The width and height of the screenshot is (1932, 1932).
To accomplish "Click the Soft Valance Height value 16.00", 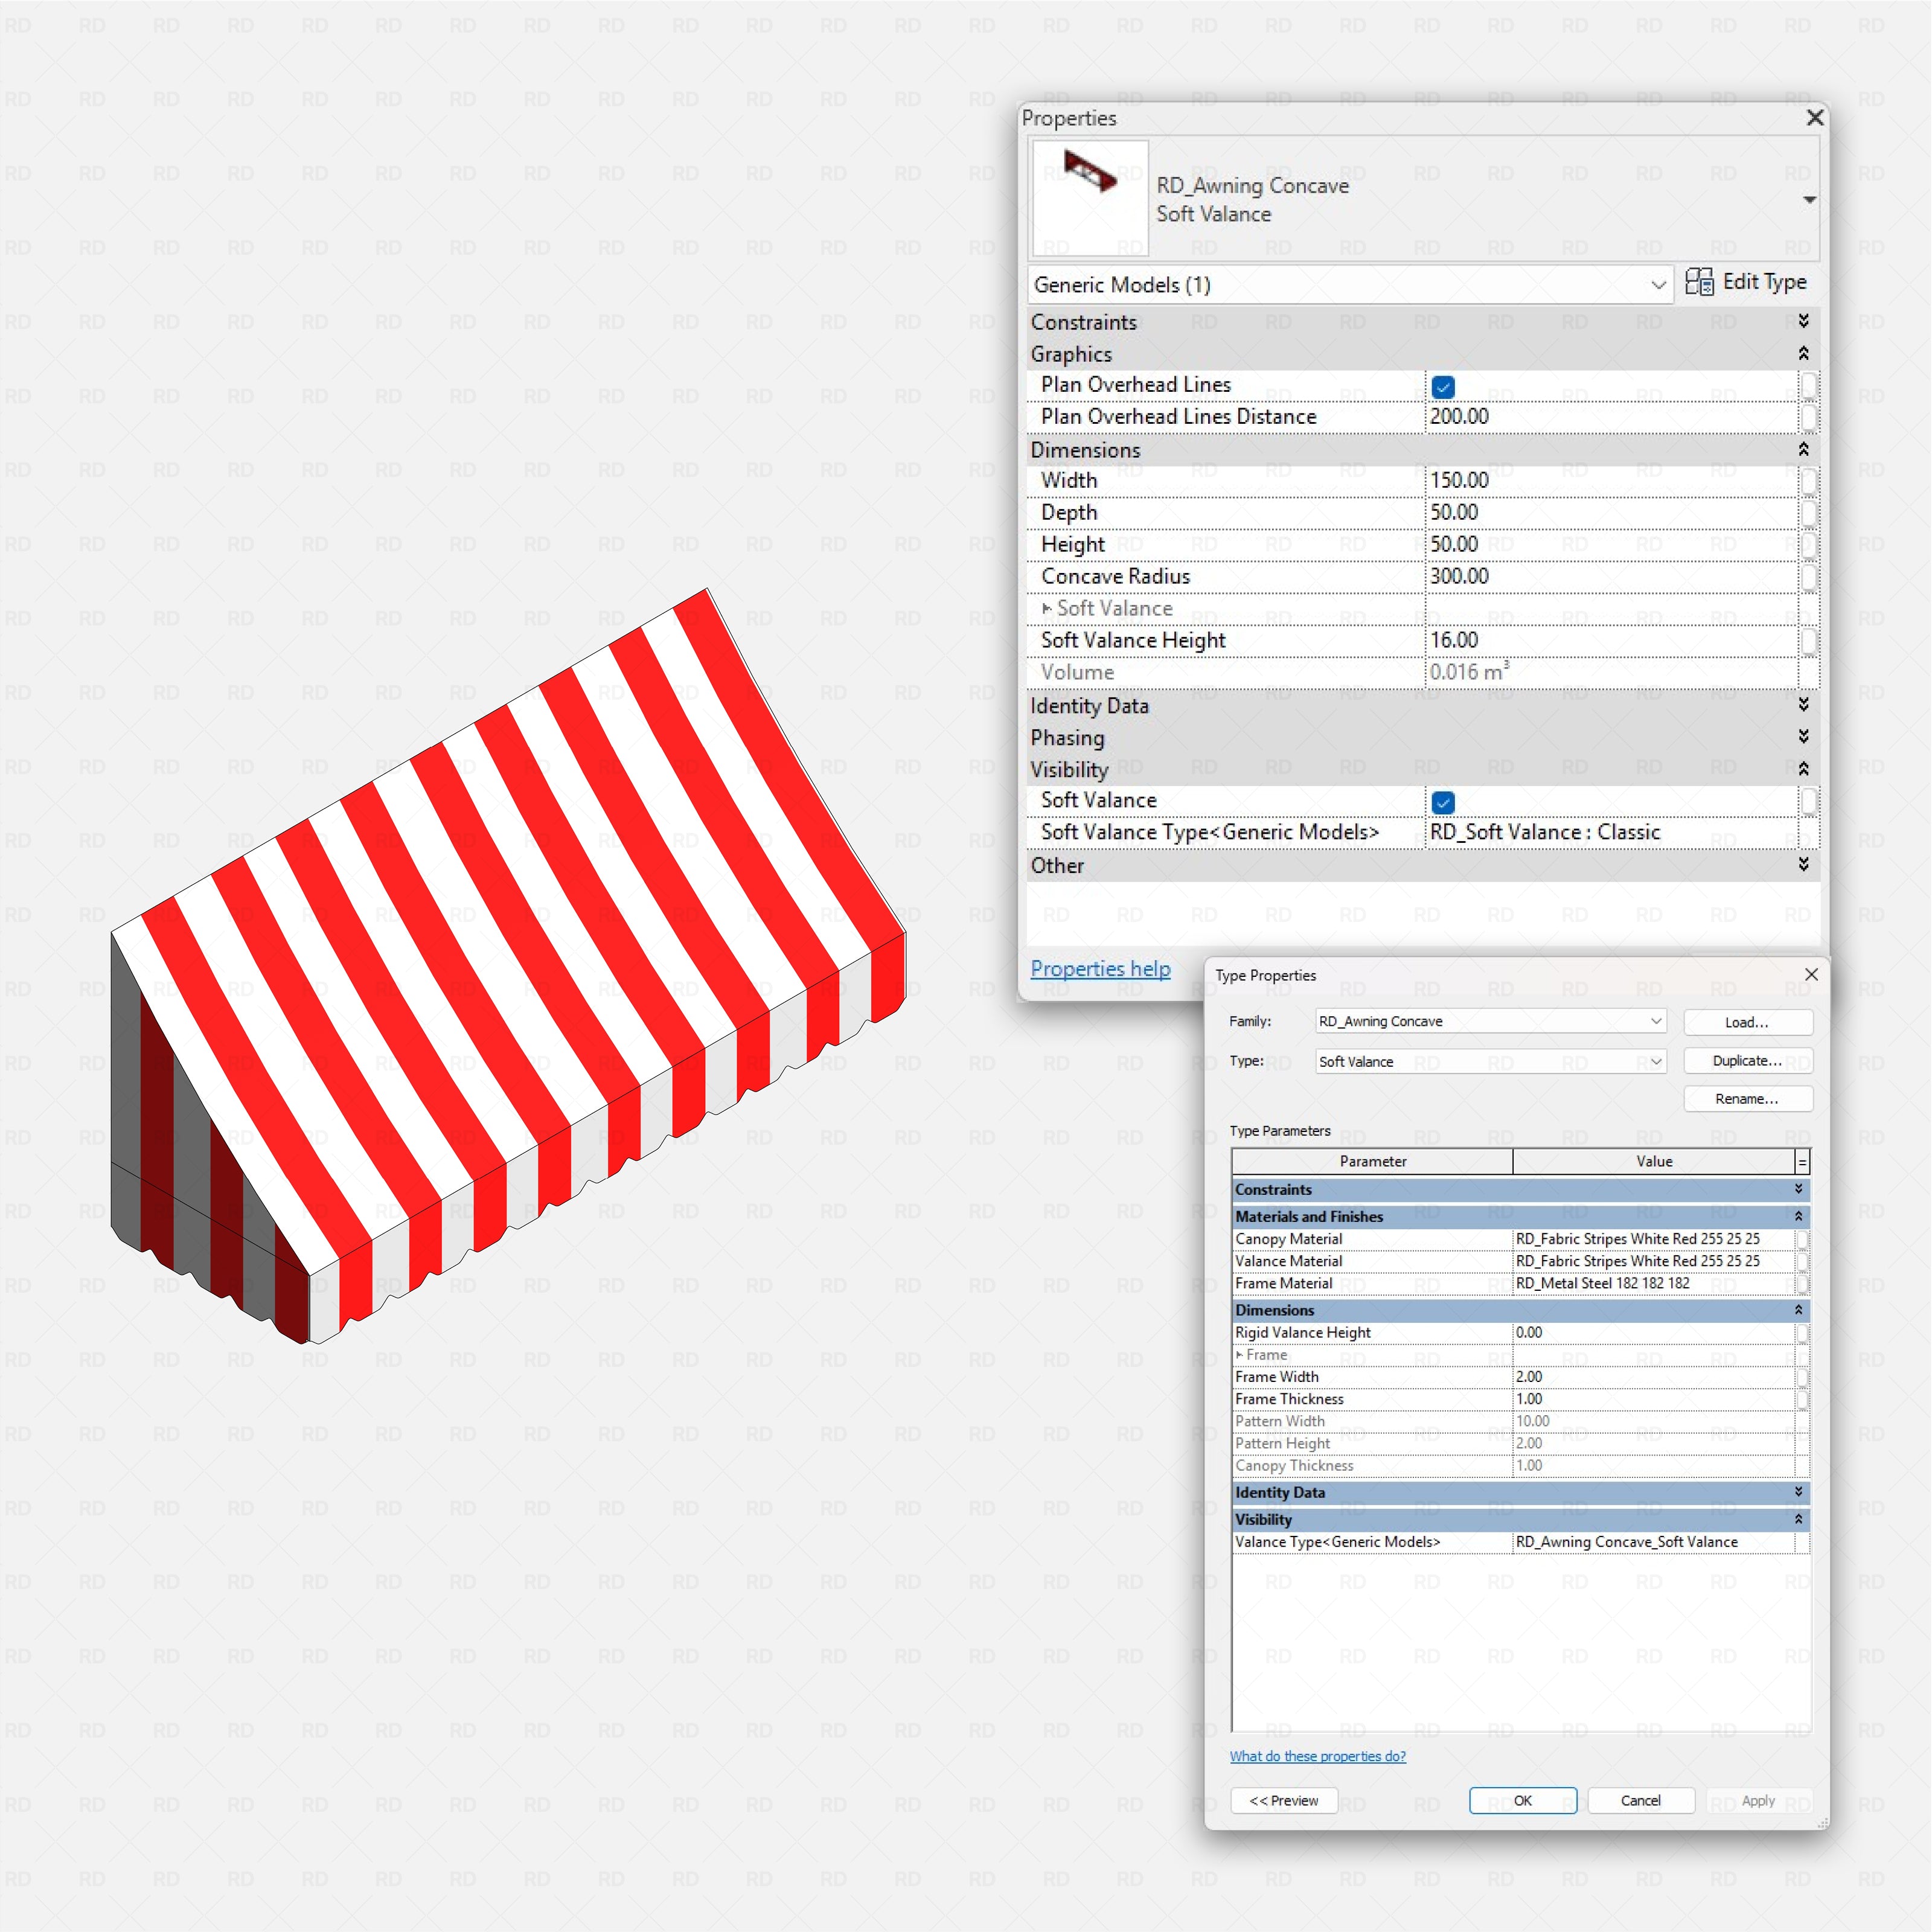I will [x=1611, y=641].
